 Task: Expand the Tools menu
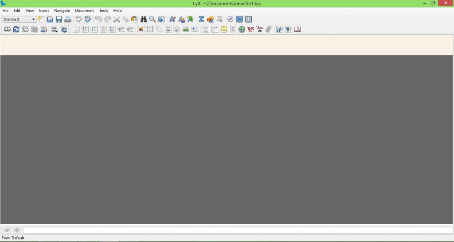coord(103,11)
